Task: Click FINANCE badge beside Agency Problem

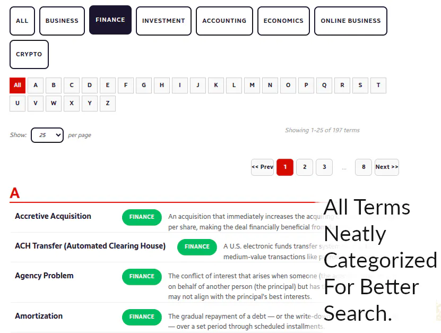Action: point(142,277)
